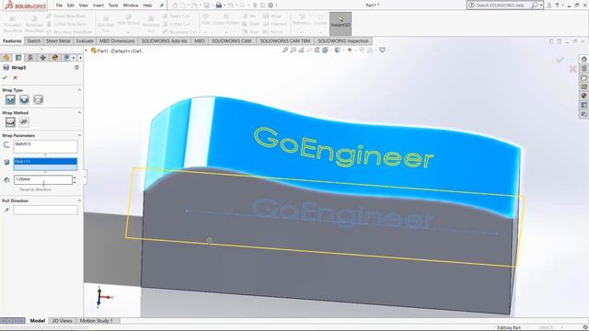This screenshot has width=589, height=331.
Task: Switch to the MBD Dimensions tab
Action: point(117,40)
